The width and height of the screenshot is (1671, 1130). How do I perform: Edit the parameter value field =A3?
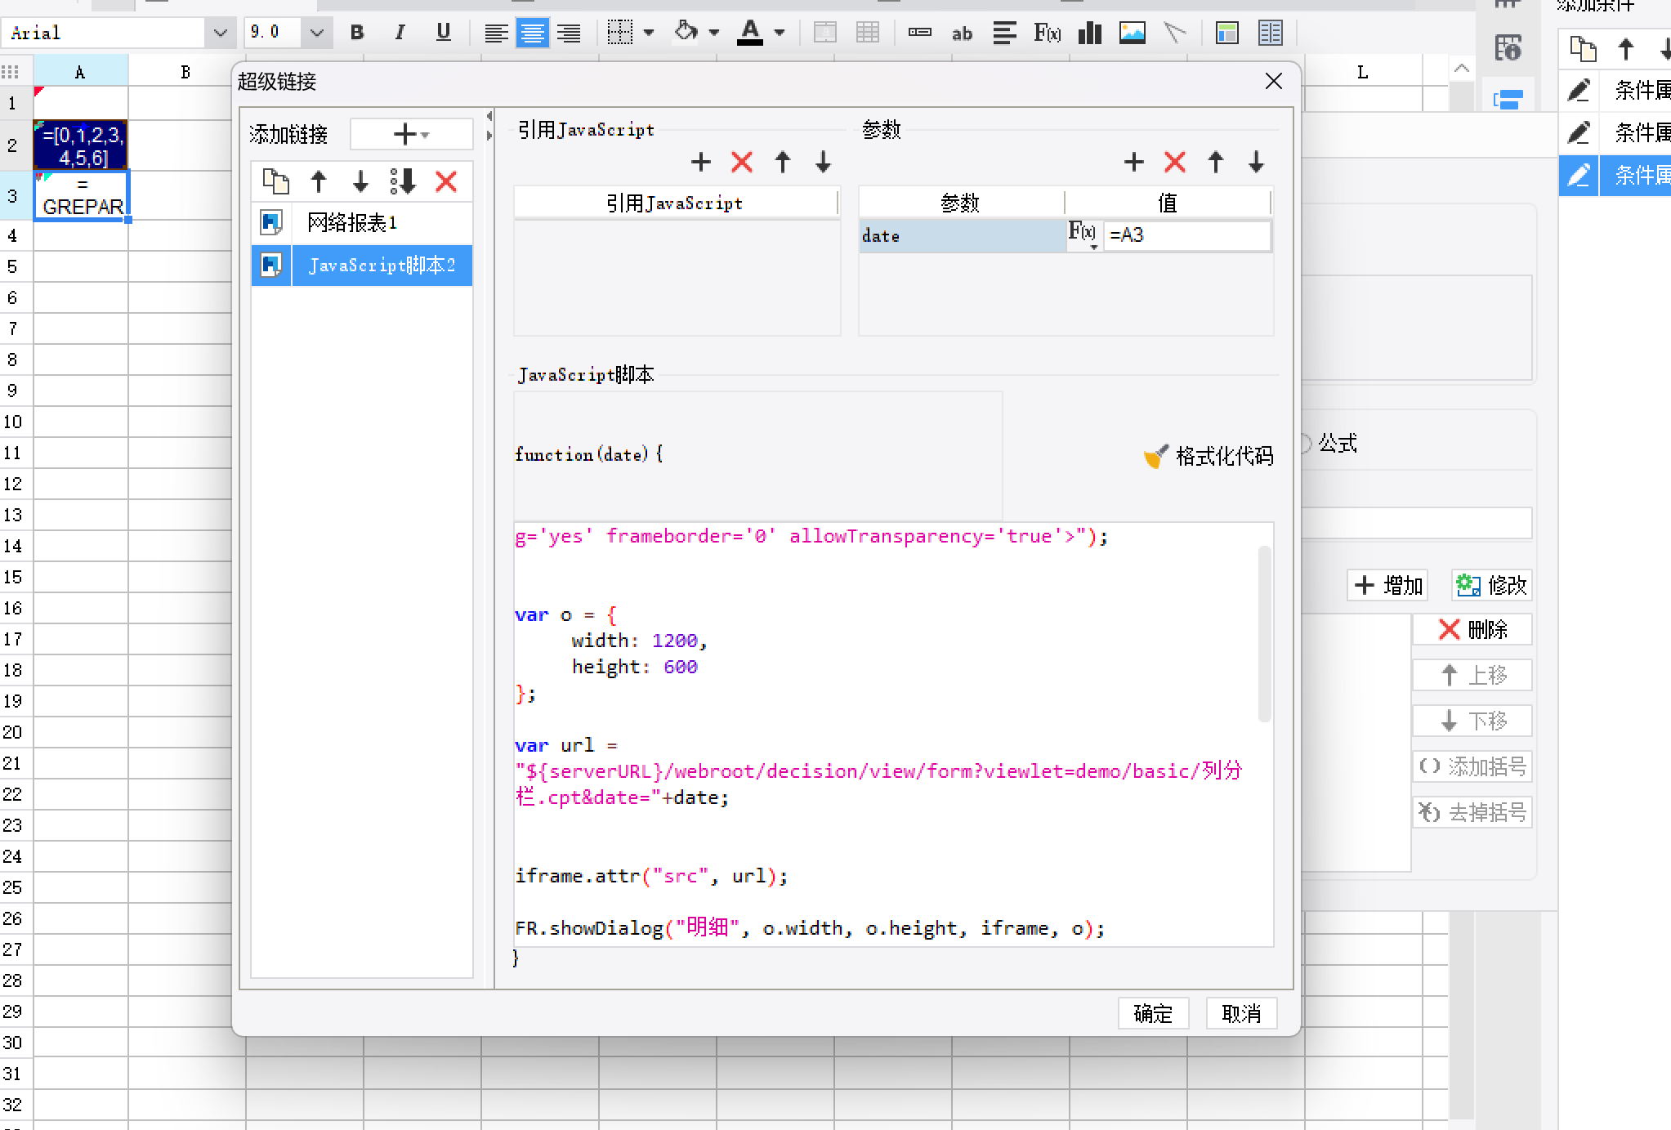pyautogui.click(x=1187, y=235)
